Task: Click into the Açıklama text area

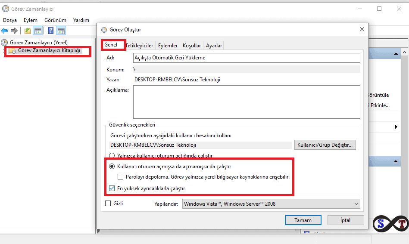Action: (x=247, y=102)
